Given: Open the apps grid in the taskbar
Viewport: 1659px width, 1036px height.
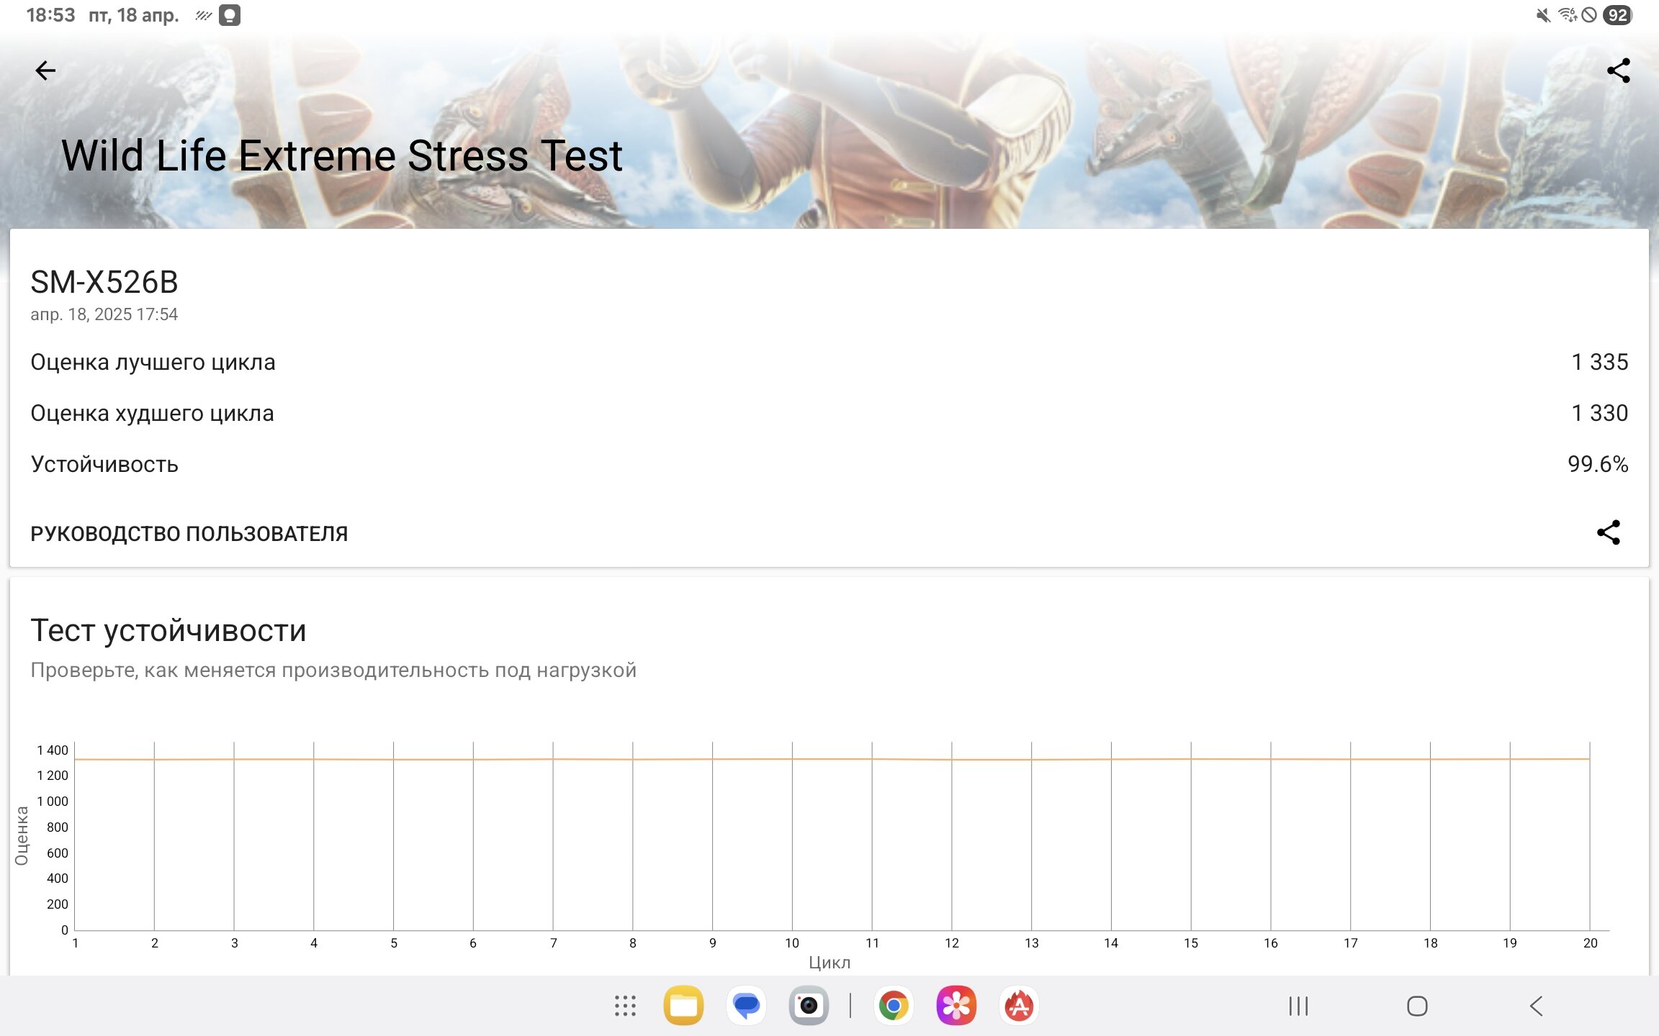Looking at the screenshot, I should coord(625,1006).
